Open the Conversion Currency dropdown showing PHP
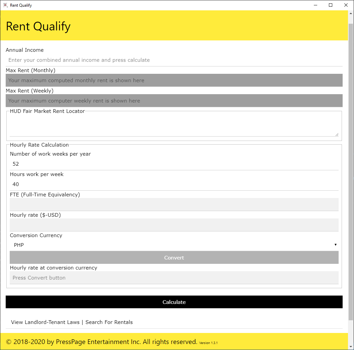This screenshot has width=354, height=350. [x=174, y=245]
